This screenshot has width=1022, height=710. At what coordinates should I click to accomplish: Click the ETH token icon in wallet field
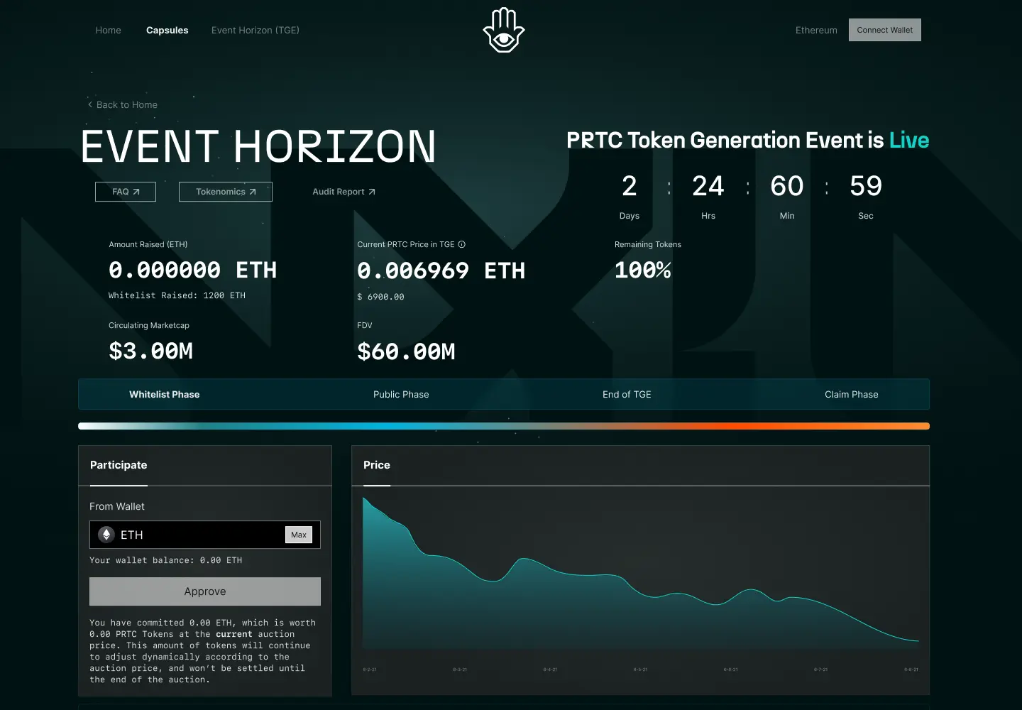point(106,535)
